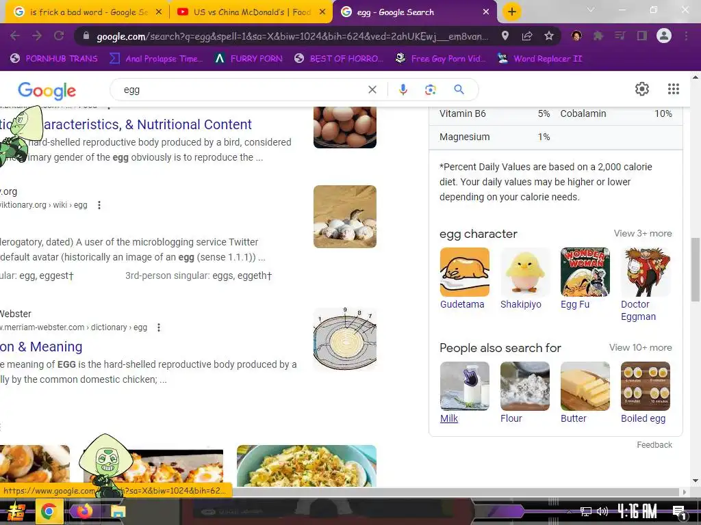
Task: Toggle the Chrome side panel
Action: 642,36
